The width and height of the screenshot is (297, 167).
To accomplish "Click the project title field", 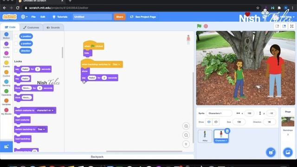I will click(92, 17).
